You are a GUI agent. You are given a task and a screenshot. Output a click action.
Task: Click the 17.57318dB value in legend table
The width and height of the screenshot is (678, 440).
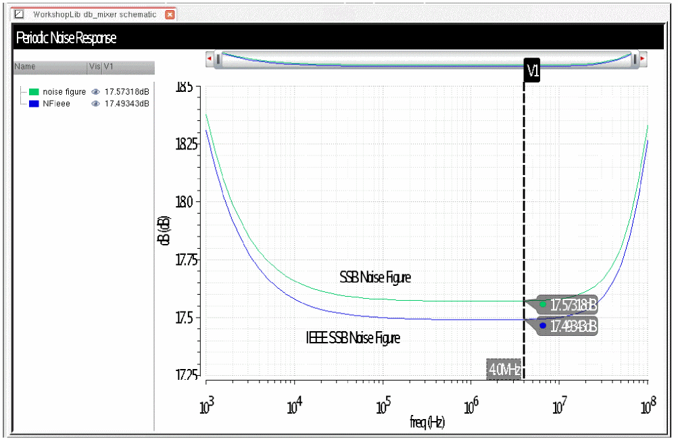tap(126, 92)
